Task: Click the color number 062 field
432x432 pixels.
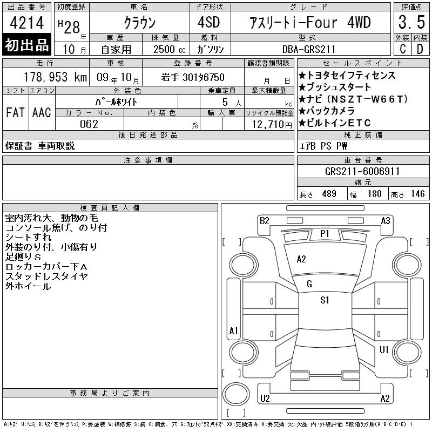Action: coord(90,124)
